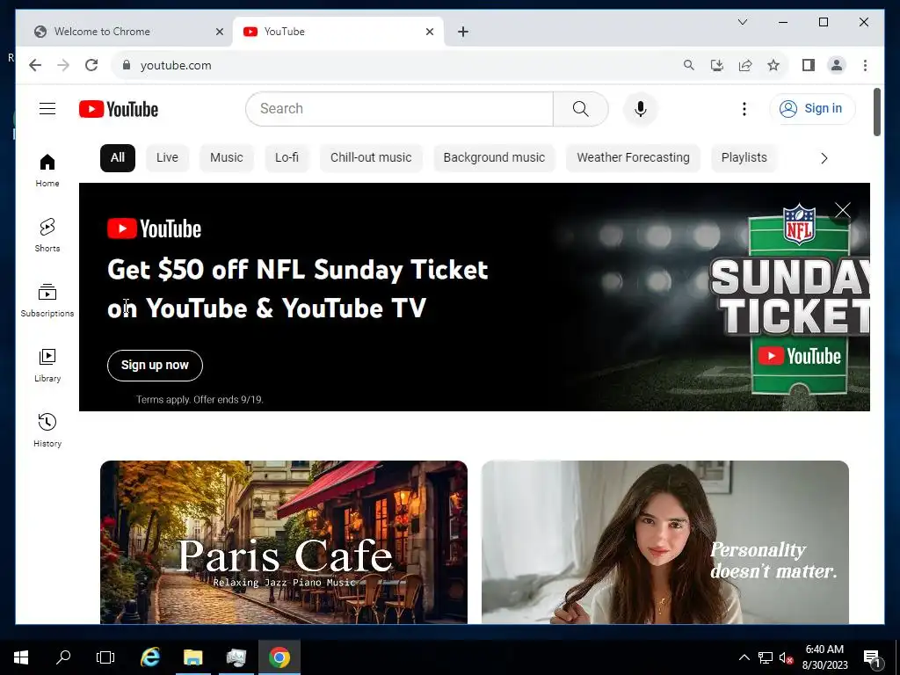This screenshot has width=900, height=675.
Task: Select the YouTube browser tab
Action: (338, 32)
